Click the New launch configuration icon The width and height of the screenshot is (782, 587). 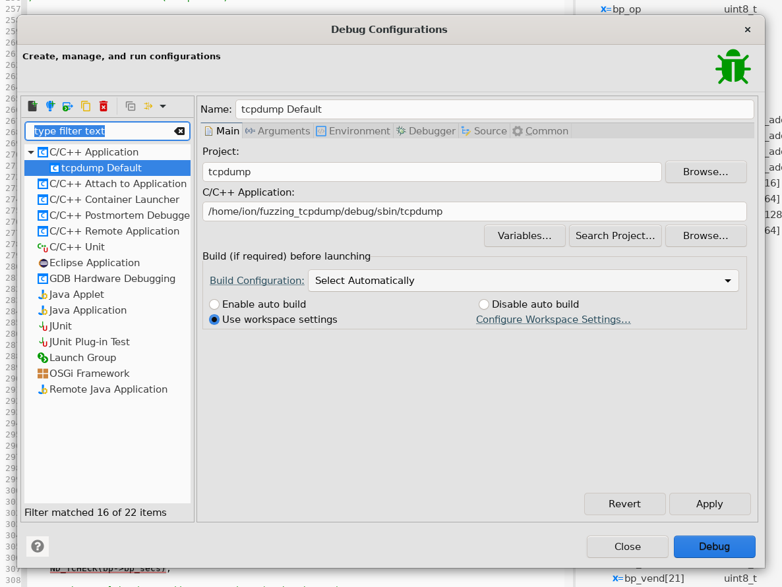[x=32, y=106]
